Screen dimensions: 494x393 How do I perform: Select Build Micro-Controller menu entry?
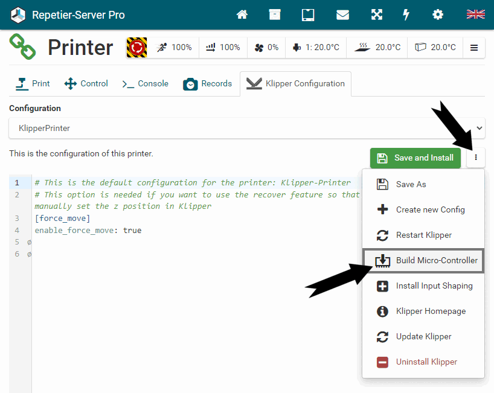(423, 260)
